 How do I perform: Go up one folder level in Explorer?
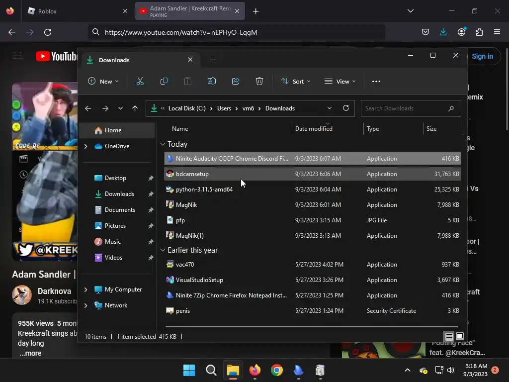click(x=135, y=108)
